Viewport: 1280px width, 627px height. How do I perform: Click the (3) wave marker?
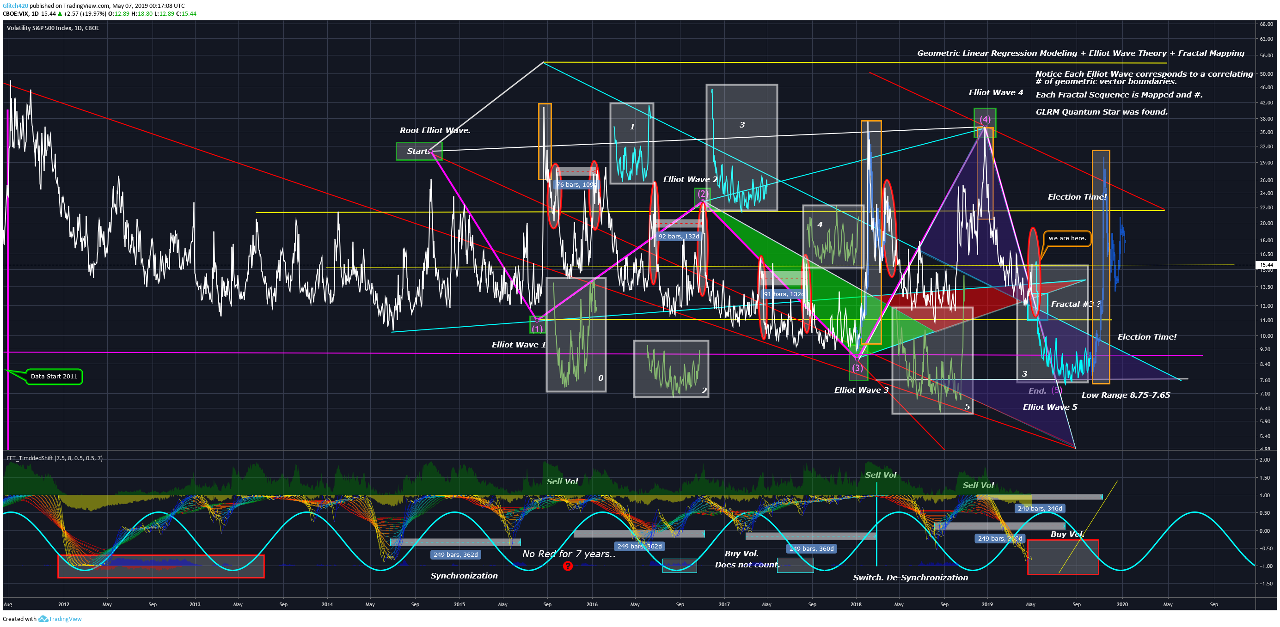click(x=857, y=368)
